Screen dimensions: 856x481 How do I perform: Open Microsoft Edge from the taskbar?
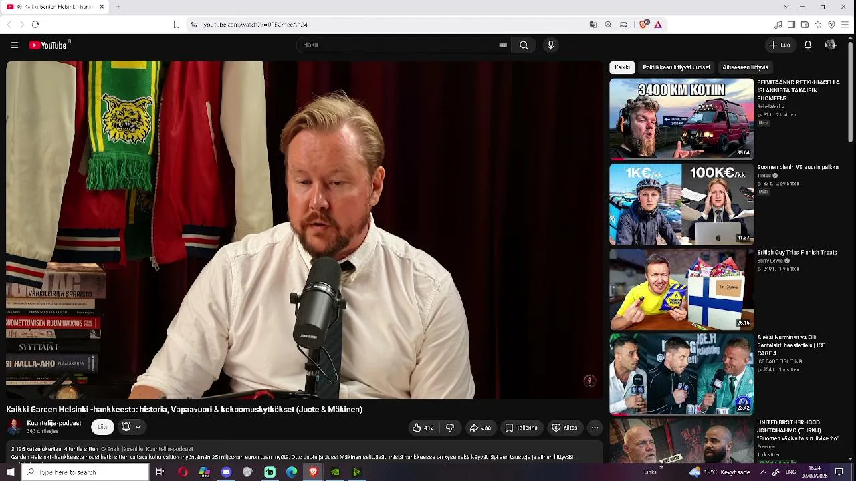(292, 472)
